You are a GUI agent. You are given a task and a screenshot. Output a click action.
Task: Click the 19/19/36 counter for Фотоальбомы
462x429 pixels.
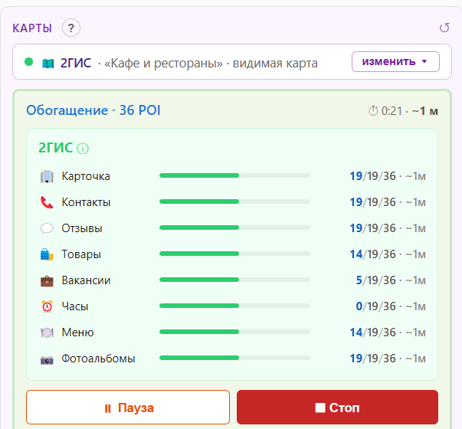(372, 359)
